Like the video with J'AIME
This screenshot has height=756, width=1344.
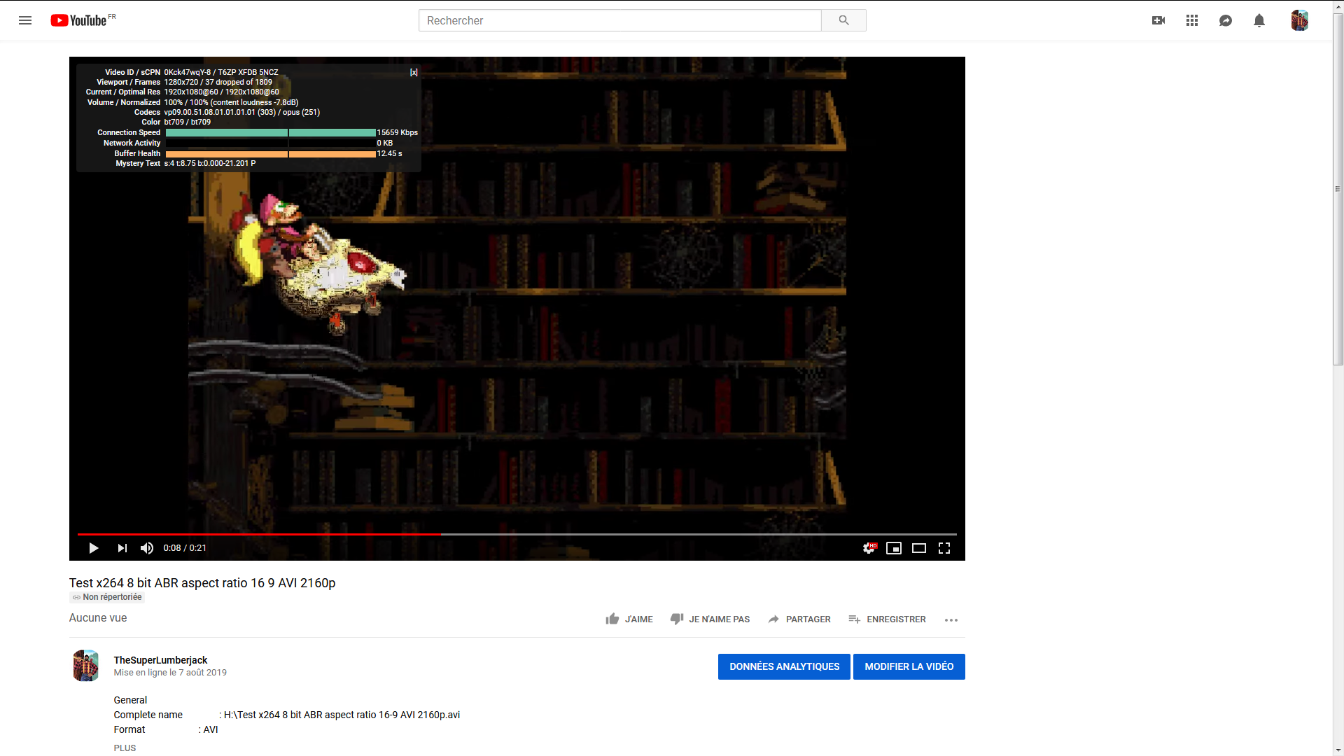[x=629, y=619]
